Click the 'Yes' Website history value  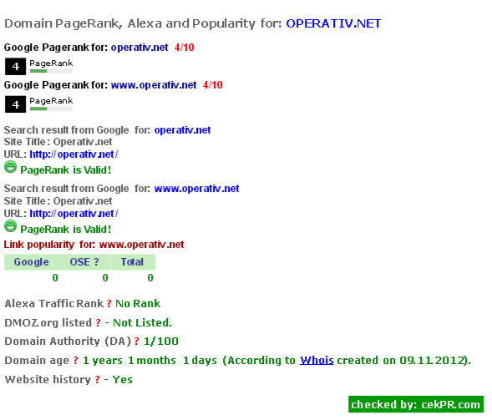pyautogui.click(x=122, y=380)
